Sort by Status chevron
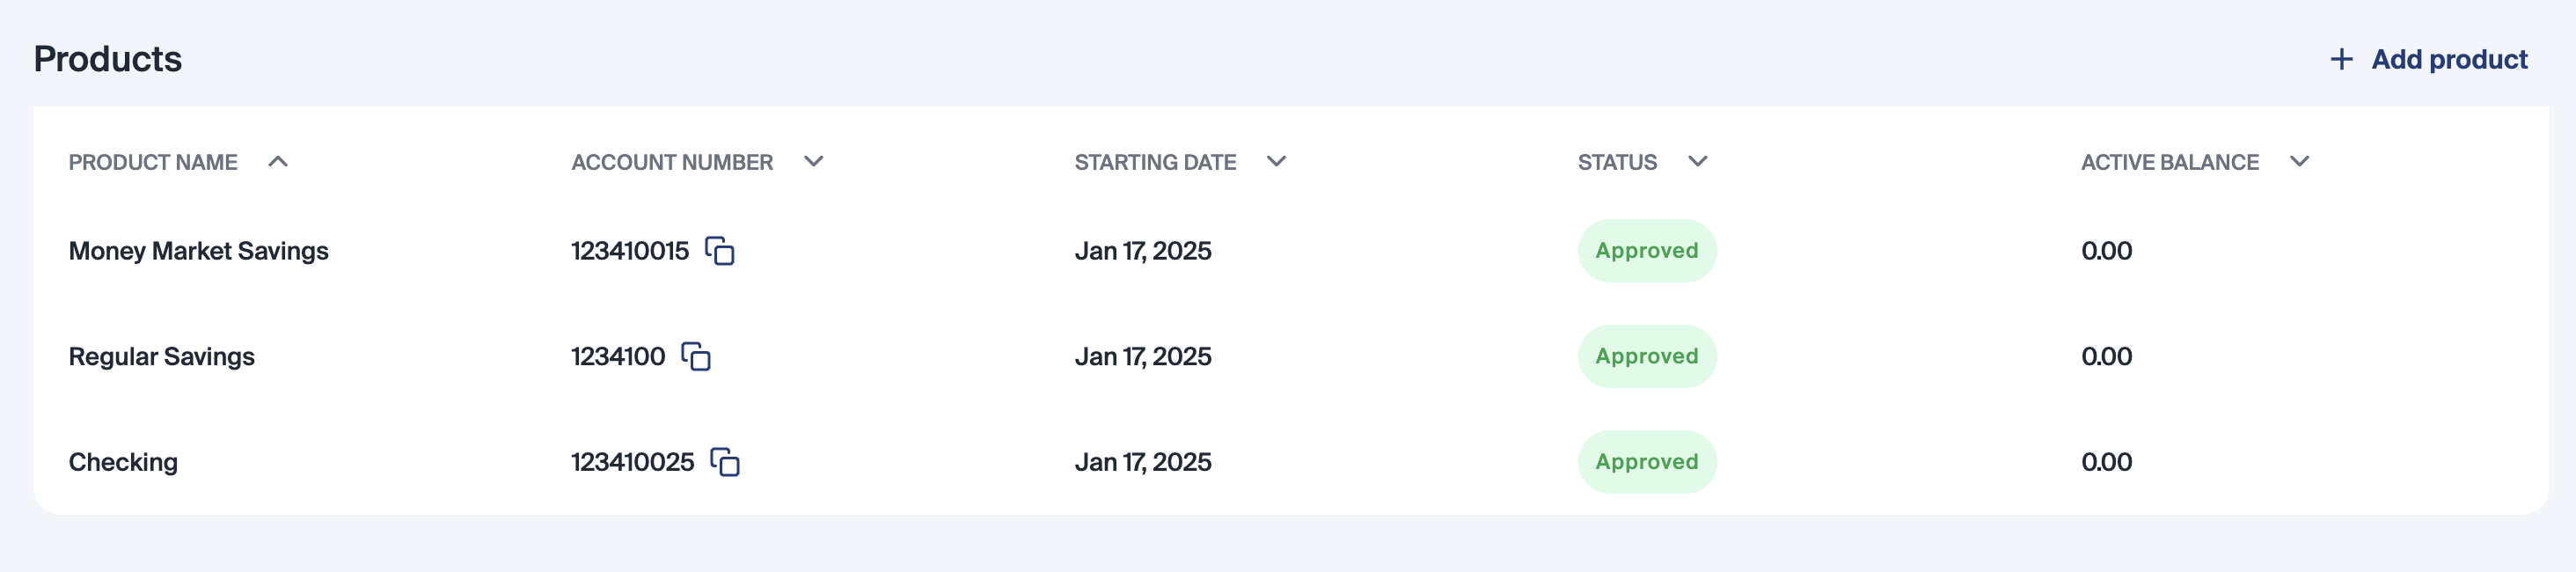Screen dimensions: 2576x572 1698,162
